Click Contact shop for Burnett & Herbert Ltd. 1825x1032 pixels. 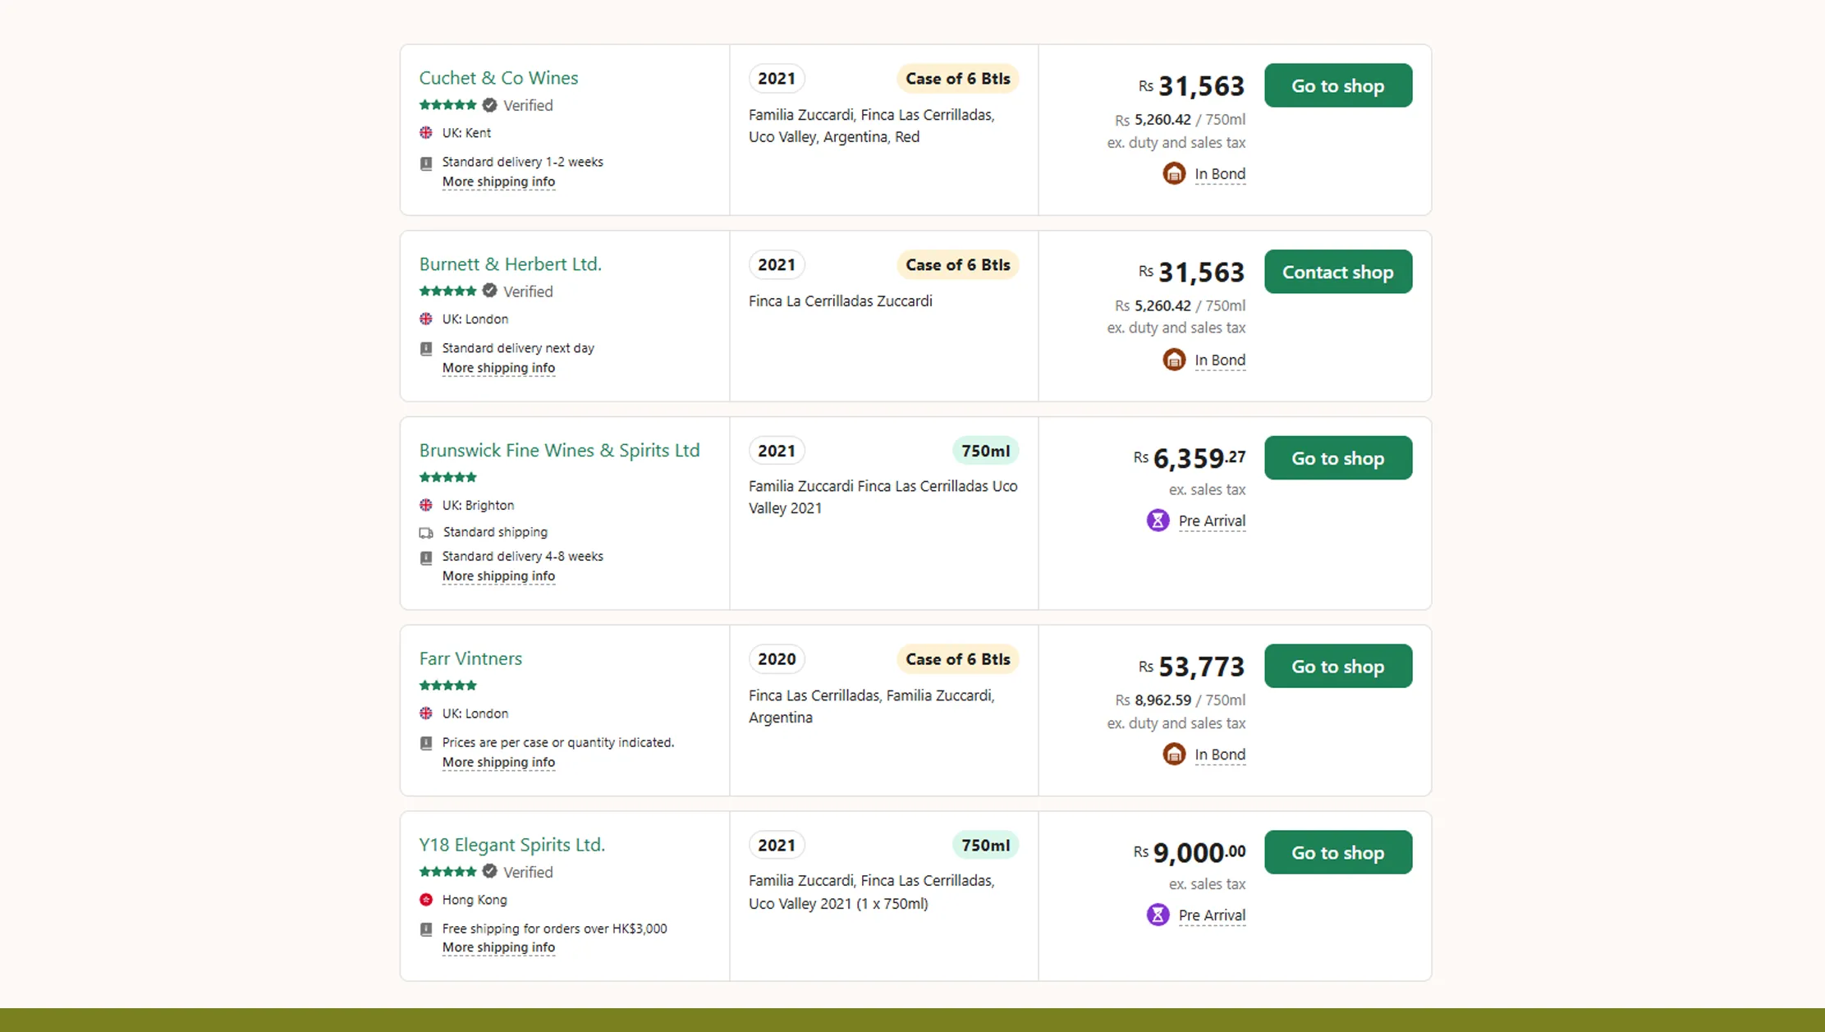coord(1337,272)
